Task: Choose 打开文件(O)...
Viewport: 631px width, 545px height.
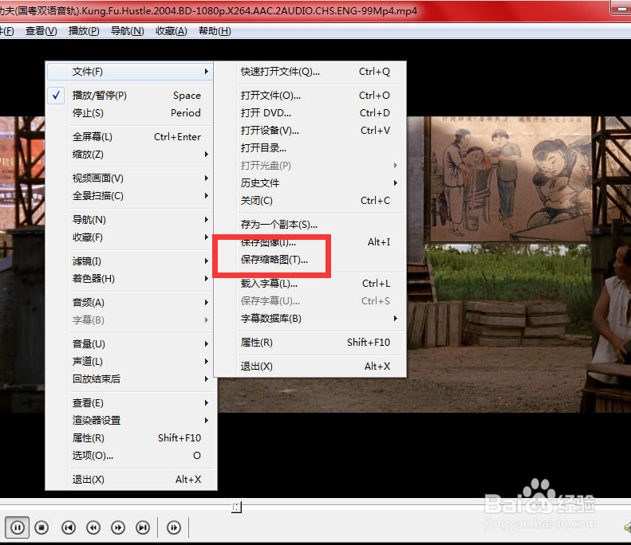Action: [310, 96]
